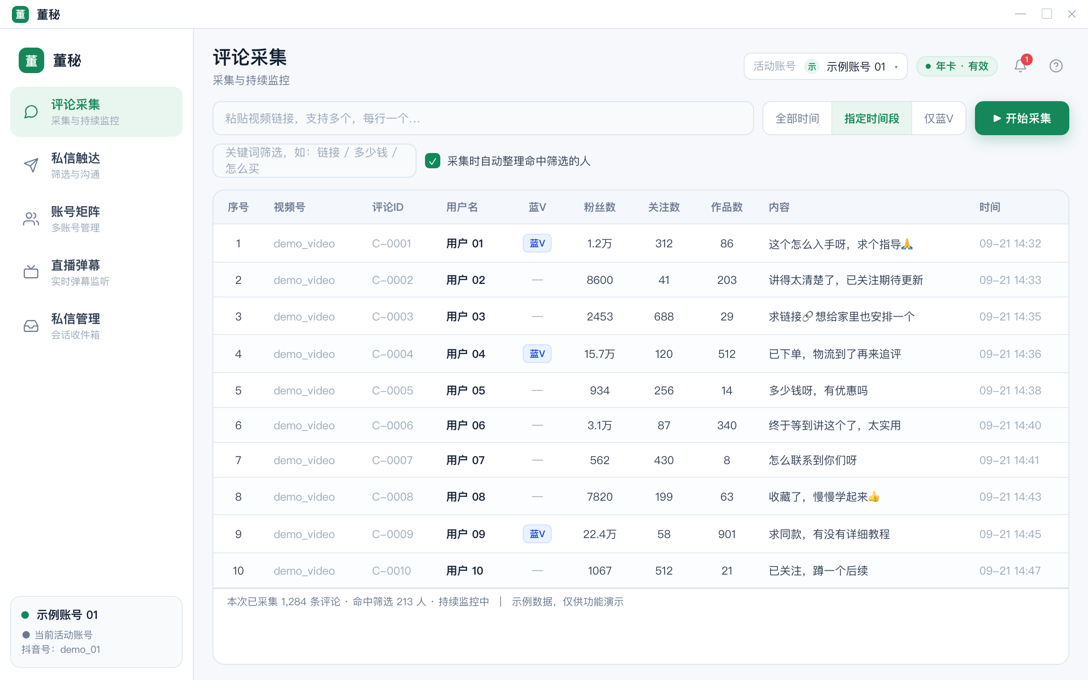This screenshot has height=680, width=1088.
Task: Click comment ID C-0001
Action: pos(391,243)
